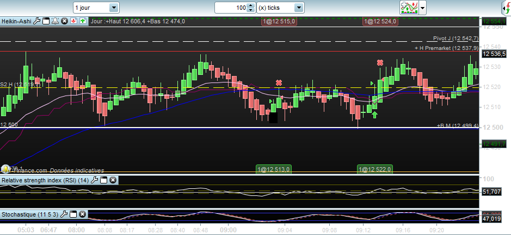511x235 pixels.
Task: Maximize the Heikin-Ashi price panel
Action: 46,21
